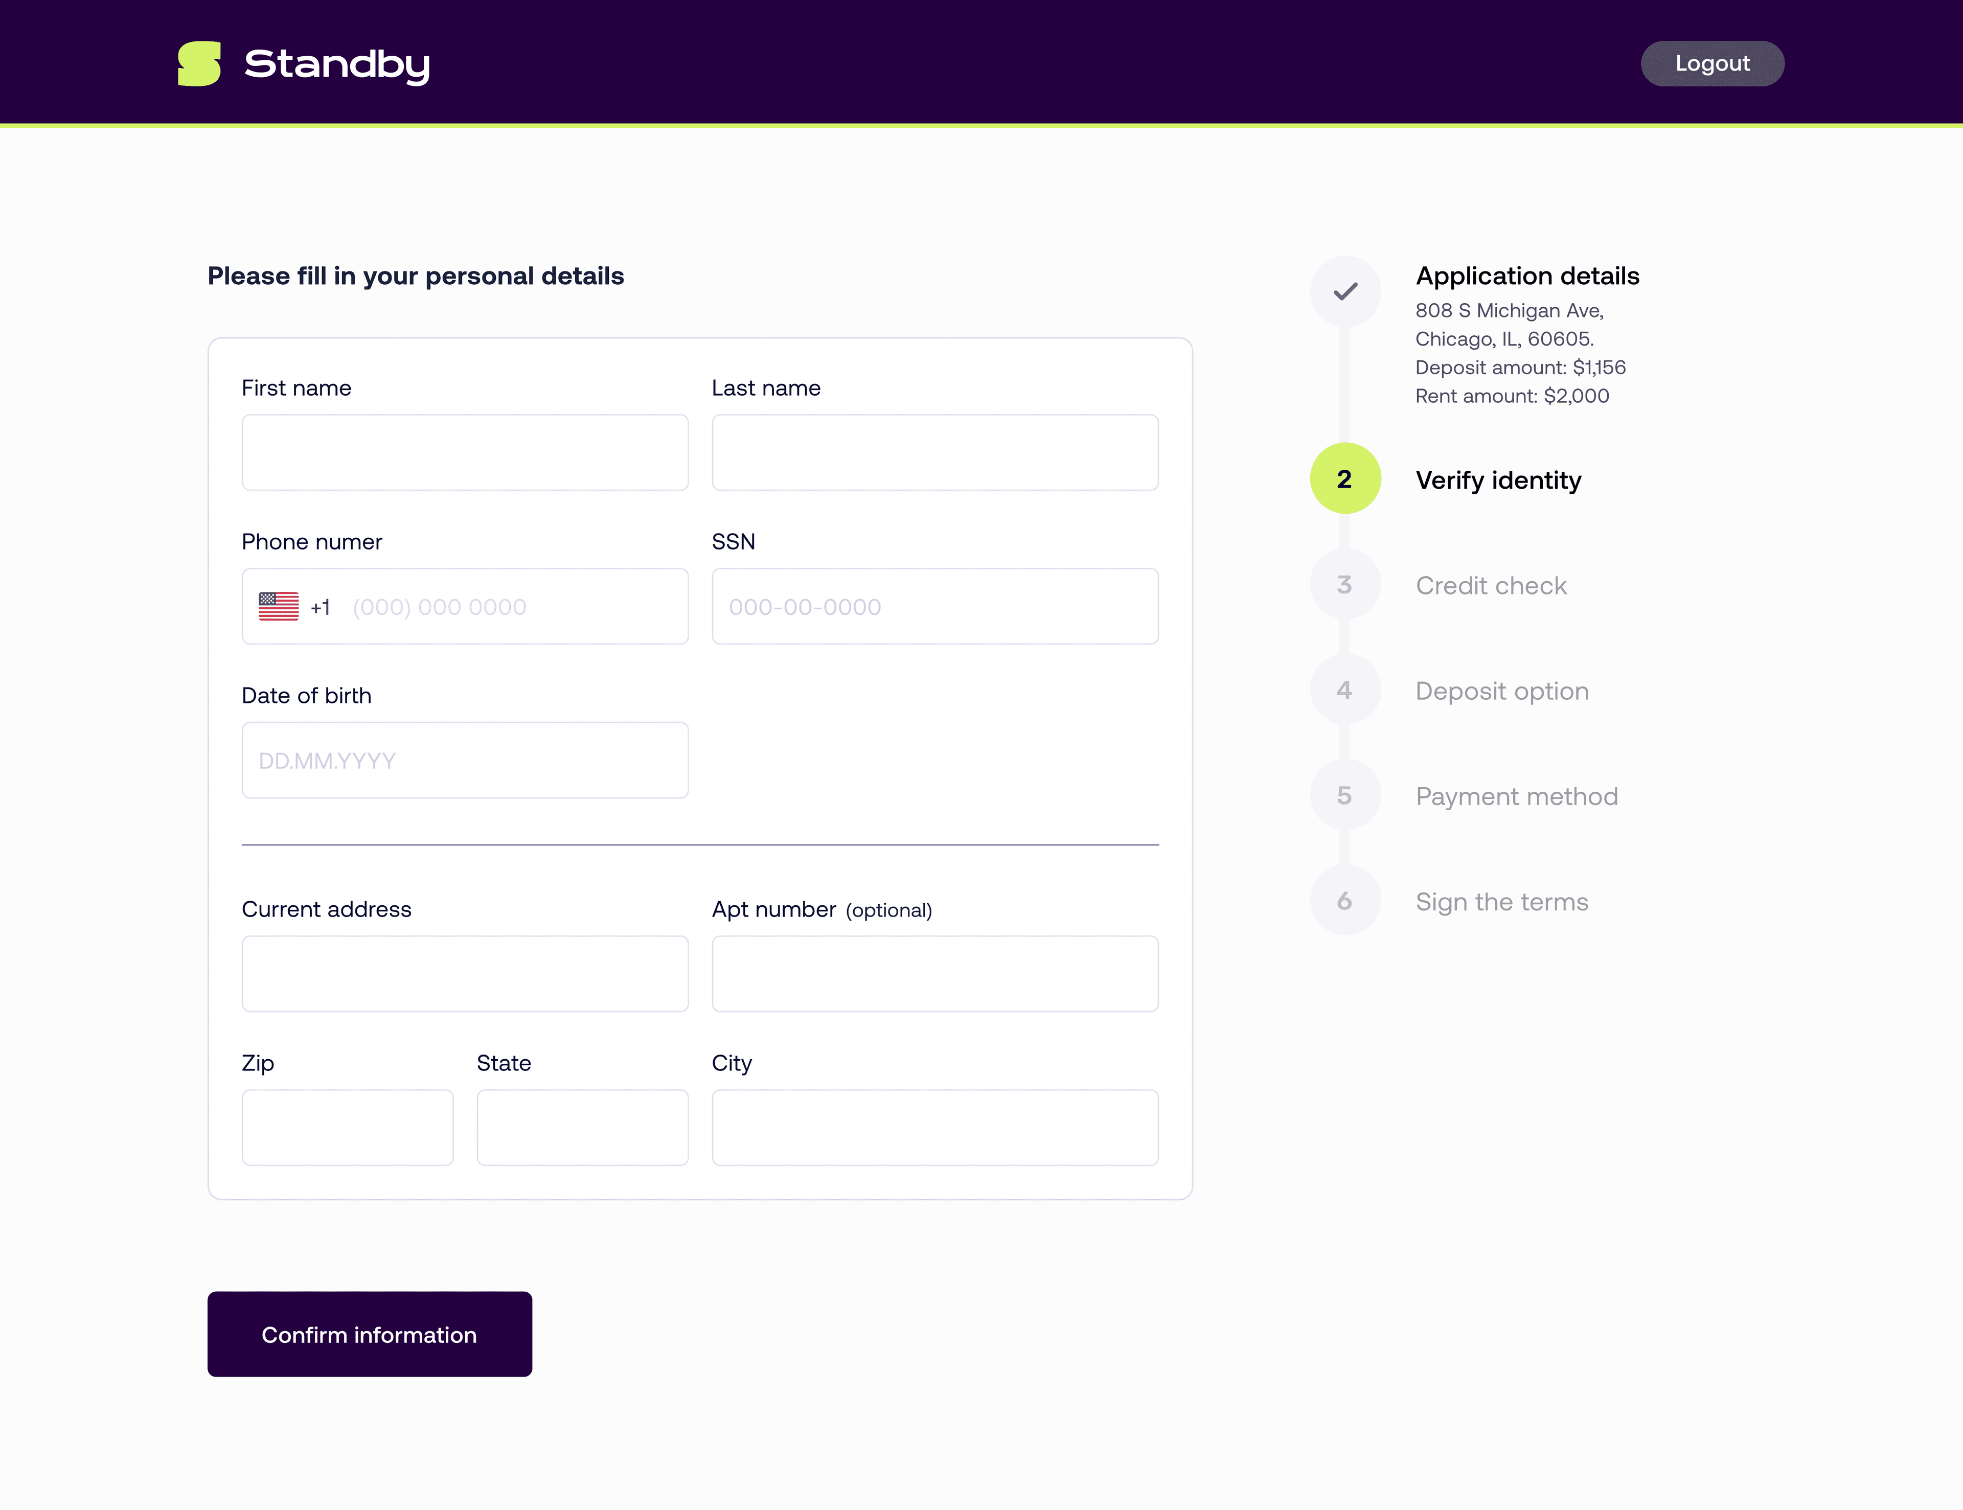The width and height of the screenshot is (1963, 1510).
Task: Click the Current address field
Action: pyautogui.click(x=465, y=974)
